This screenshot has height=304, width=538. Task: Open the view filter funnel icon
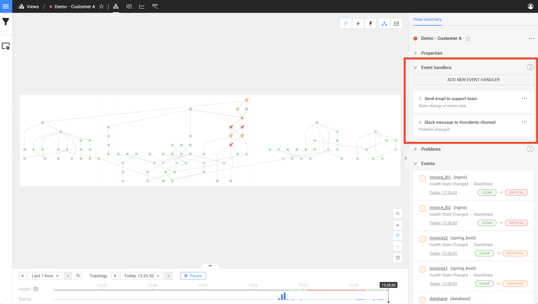[x=6, y=22]
